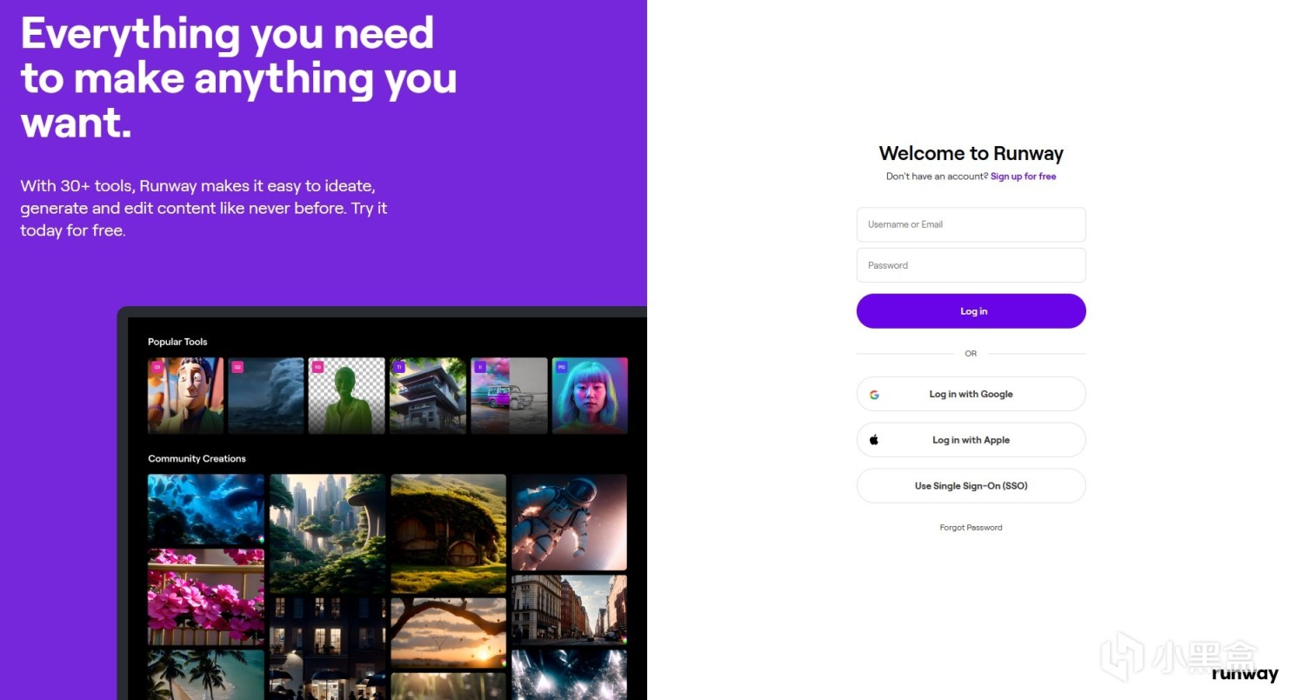Open the Forgot Password link
The height and width of the screenshot is (700, 1295).
(x=971, y=528)
